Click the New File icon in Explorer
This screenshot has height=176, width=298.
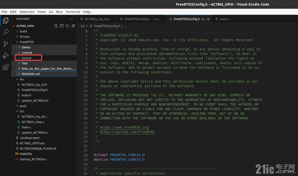[x=56, y=26]
